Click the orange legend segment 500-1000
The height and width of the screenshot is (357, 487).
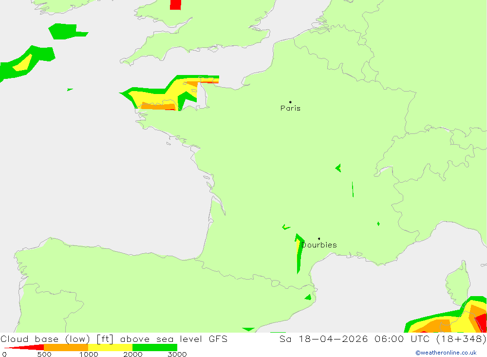tap(66, 347)
